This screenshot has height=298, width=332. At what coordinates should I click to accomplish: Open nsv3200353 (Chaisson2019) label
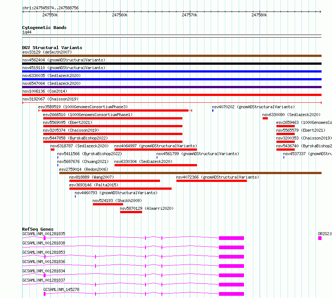304,138
